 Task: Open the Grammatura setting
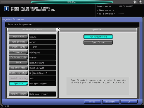coord(18,52)
